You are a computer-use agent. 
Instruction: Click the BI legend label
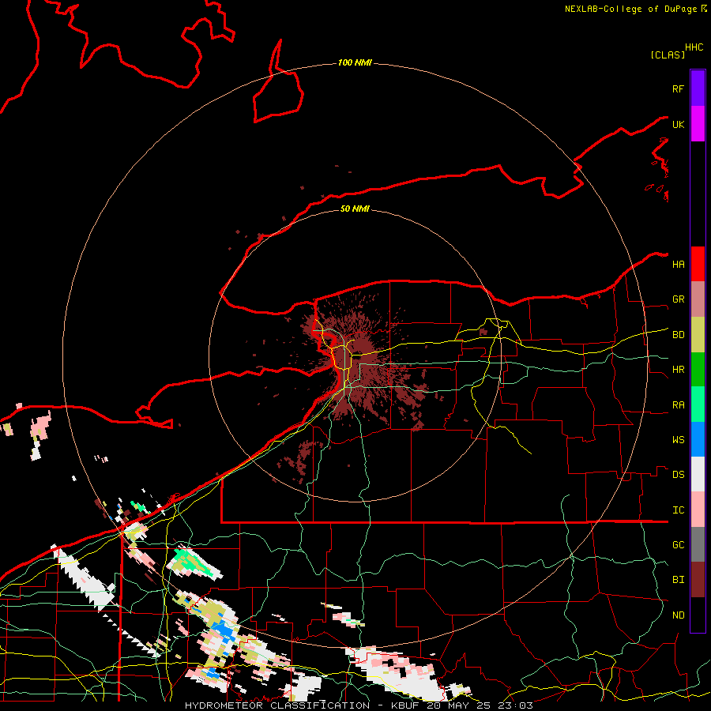click(678, 580)
